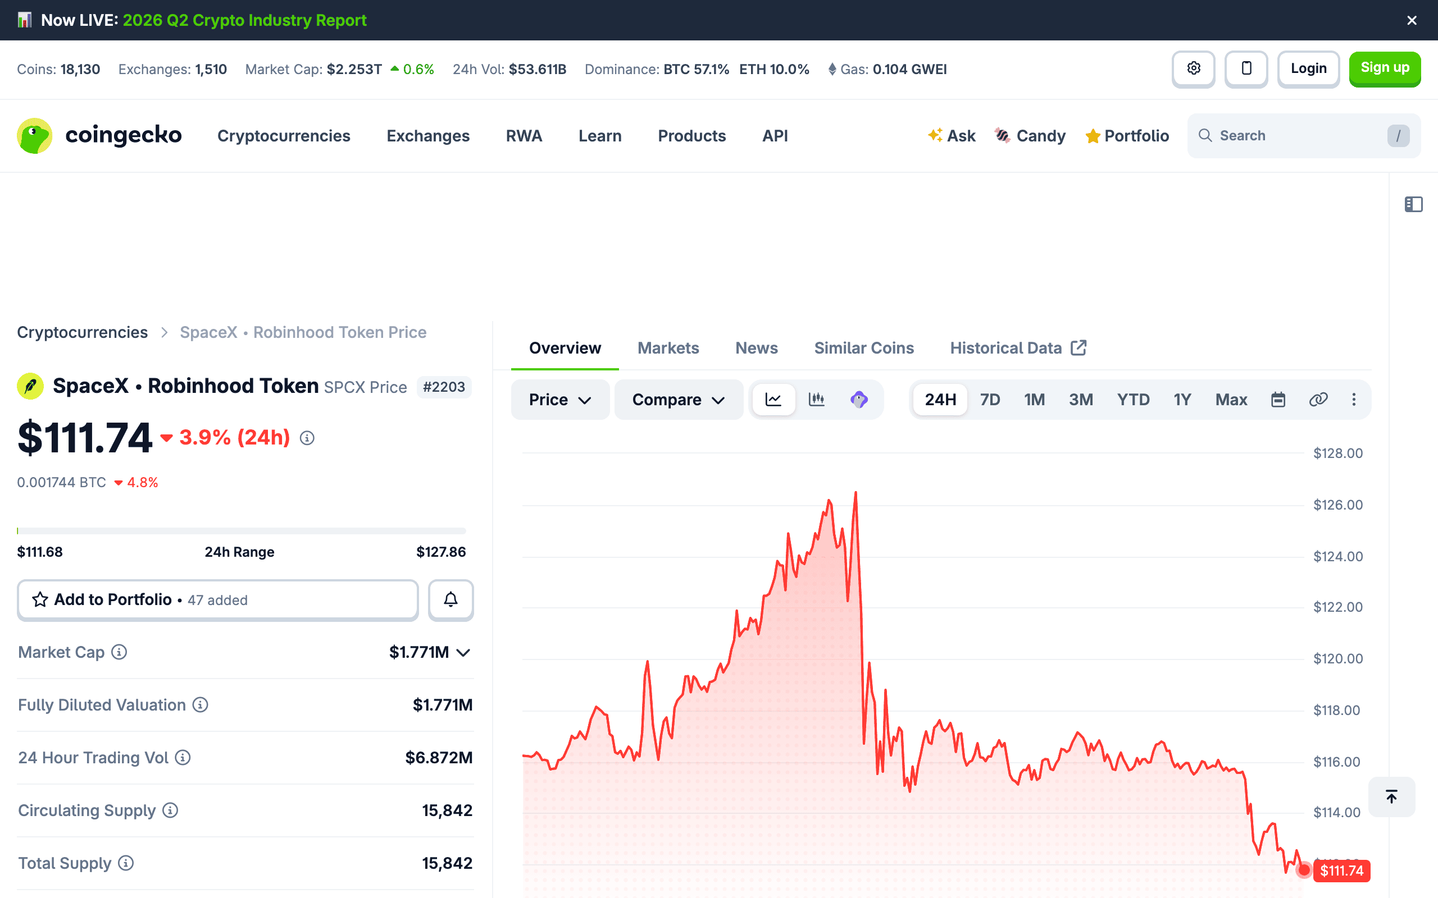
Task: Show Circulating Supply info tooltip
Action: 171,810
